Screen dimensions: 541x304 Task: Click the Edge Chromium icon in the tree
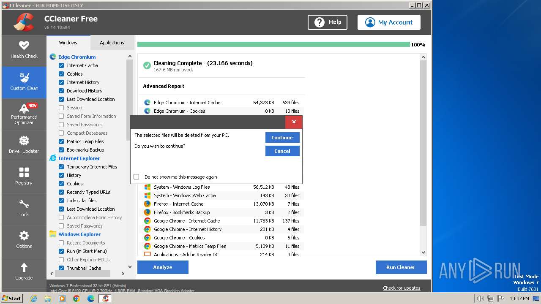(x=53, y=57)
